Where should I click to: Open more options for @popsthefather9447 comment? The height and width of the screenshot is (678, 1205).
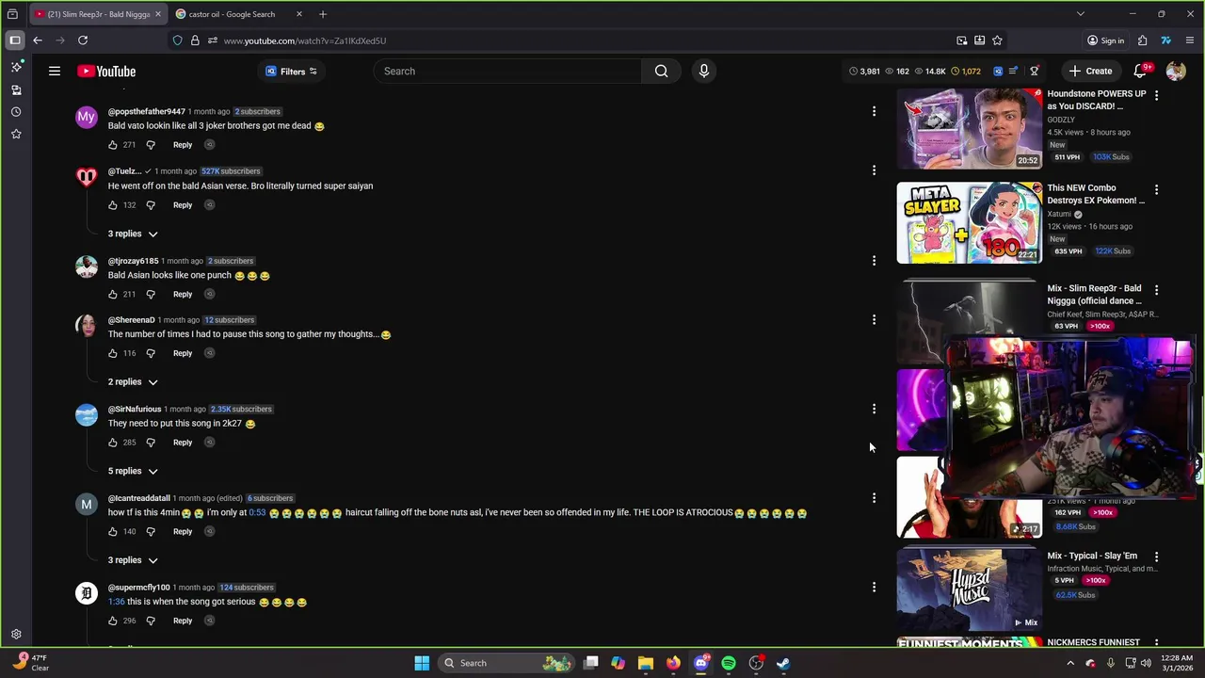pyautogui.click(x=874, y=111)
